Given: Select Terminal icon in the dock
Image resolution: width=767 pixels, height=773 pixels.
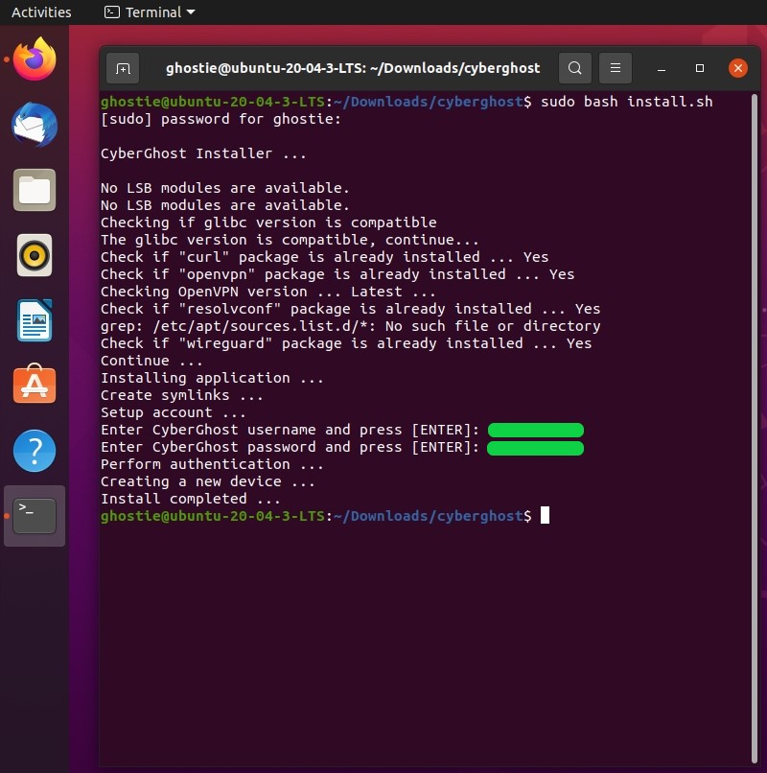Looking at the screenshot, I should click(x=35, y=516).
